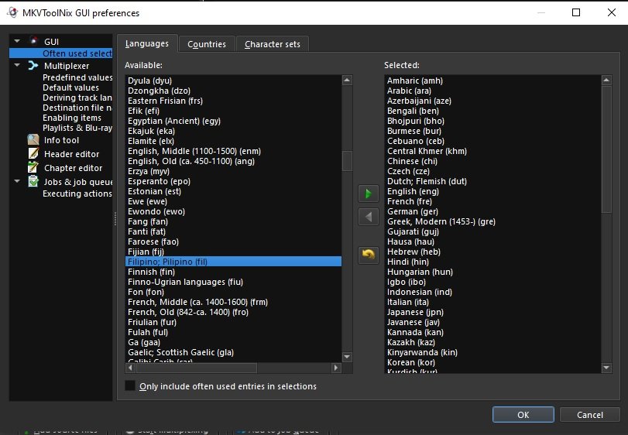The image size is (628, 435).
Task: Select 'Friulian (fur)' in Available list
Action: pos(234,322)
